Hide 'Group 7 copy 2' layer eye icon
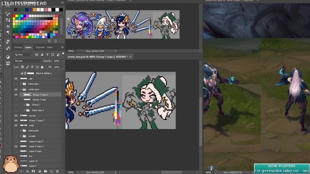The image size is (310, 174). (x=16, y=95)
